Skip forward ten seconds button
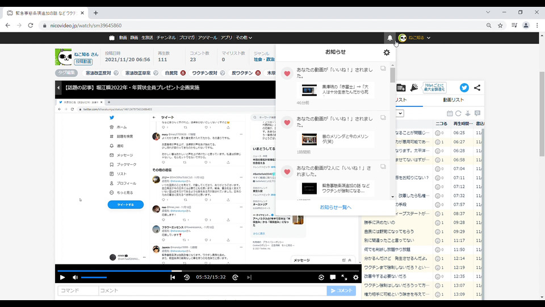This screenshot has height=307, width=545. point(235,277)
